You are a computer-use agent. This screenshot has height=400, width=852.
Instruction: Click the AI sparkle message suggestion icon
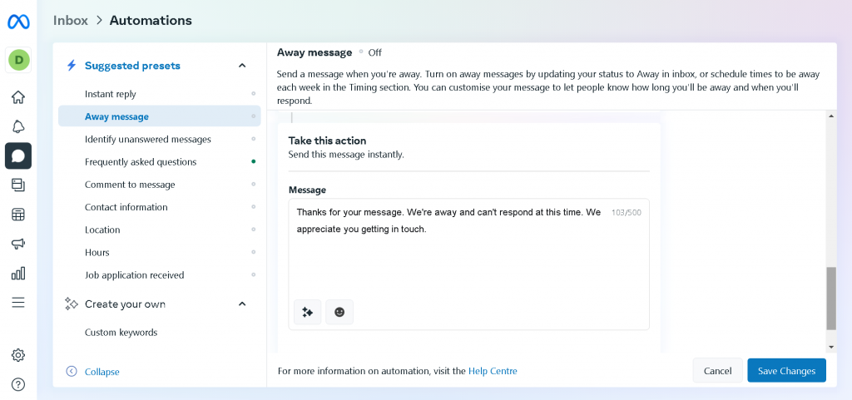point(307,312)
